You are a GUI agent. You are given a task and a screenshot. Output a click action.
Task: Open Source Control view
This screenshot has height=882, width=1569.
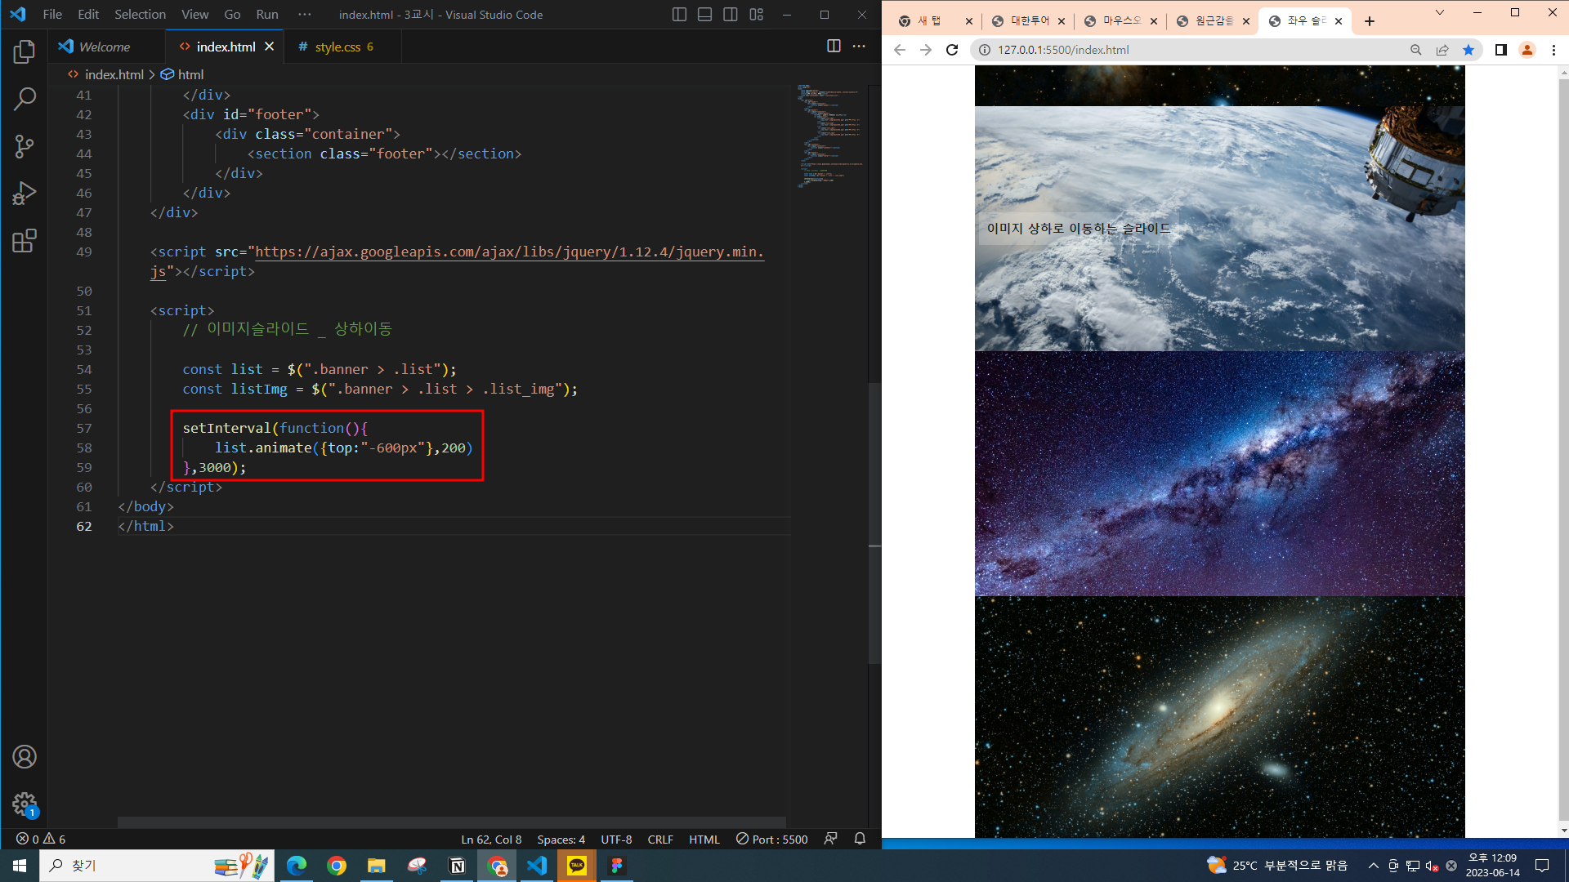tap(25, 147)
